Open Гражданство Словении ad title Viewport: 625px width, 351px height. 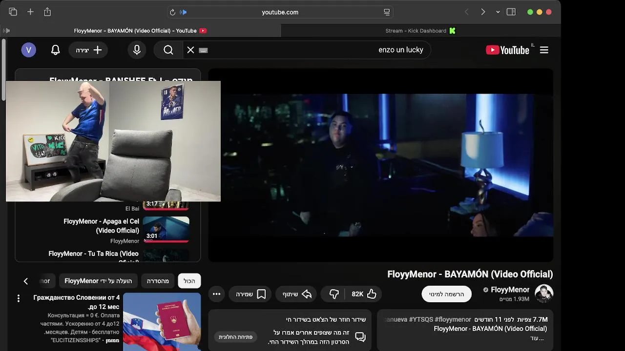pyautogui.click(x=77, y=302)
